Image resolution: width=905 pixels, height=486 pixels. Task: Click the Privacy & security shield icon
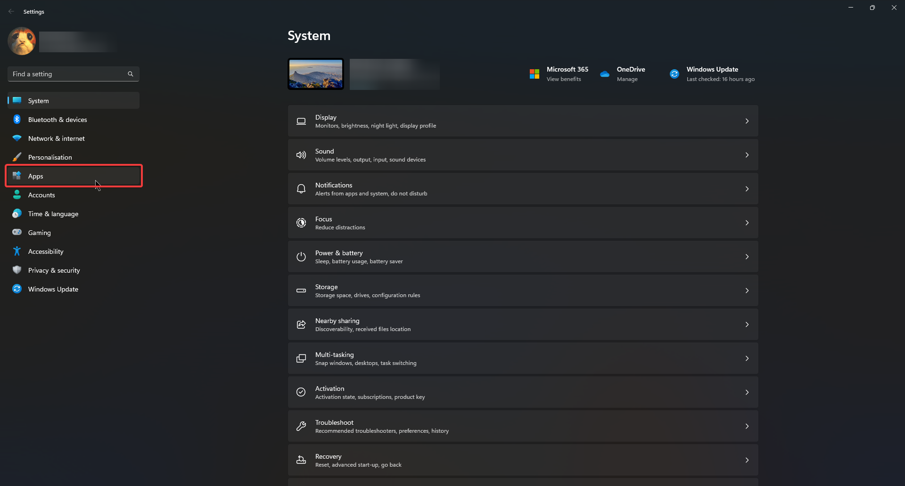pos(17,270)
